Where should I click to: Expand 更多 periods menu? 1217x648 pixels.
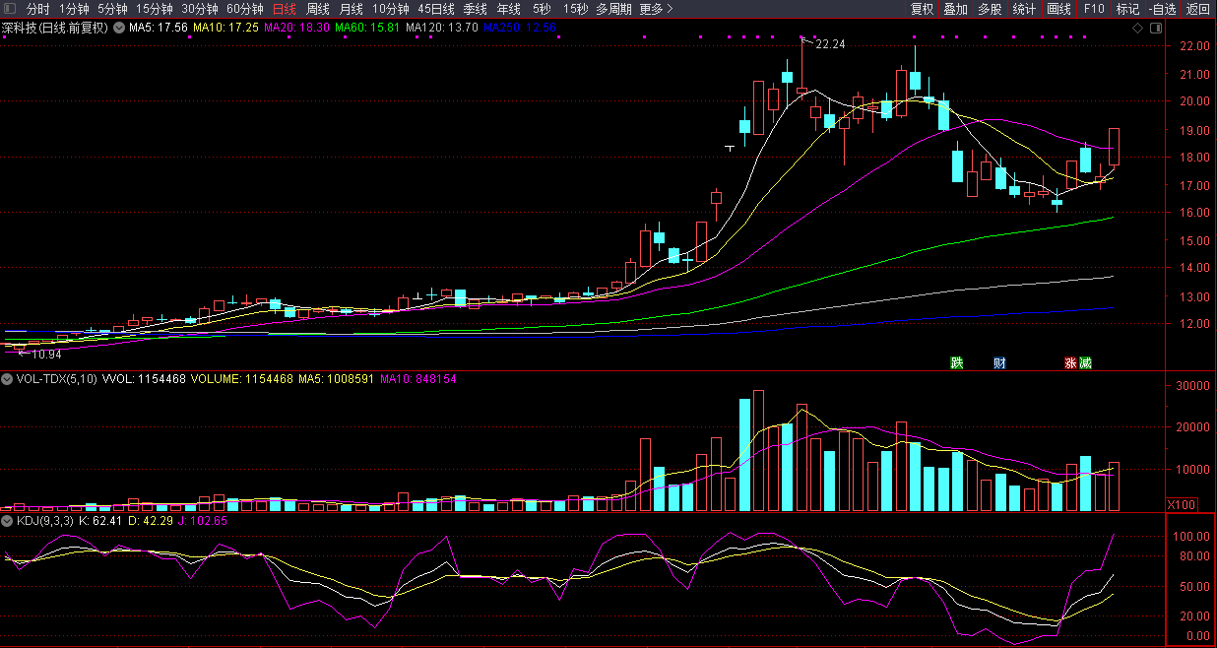click(x=656, y=9)
